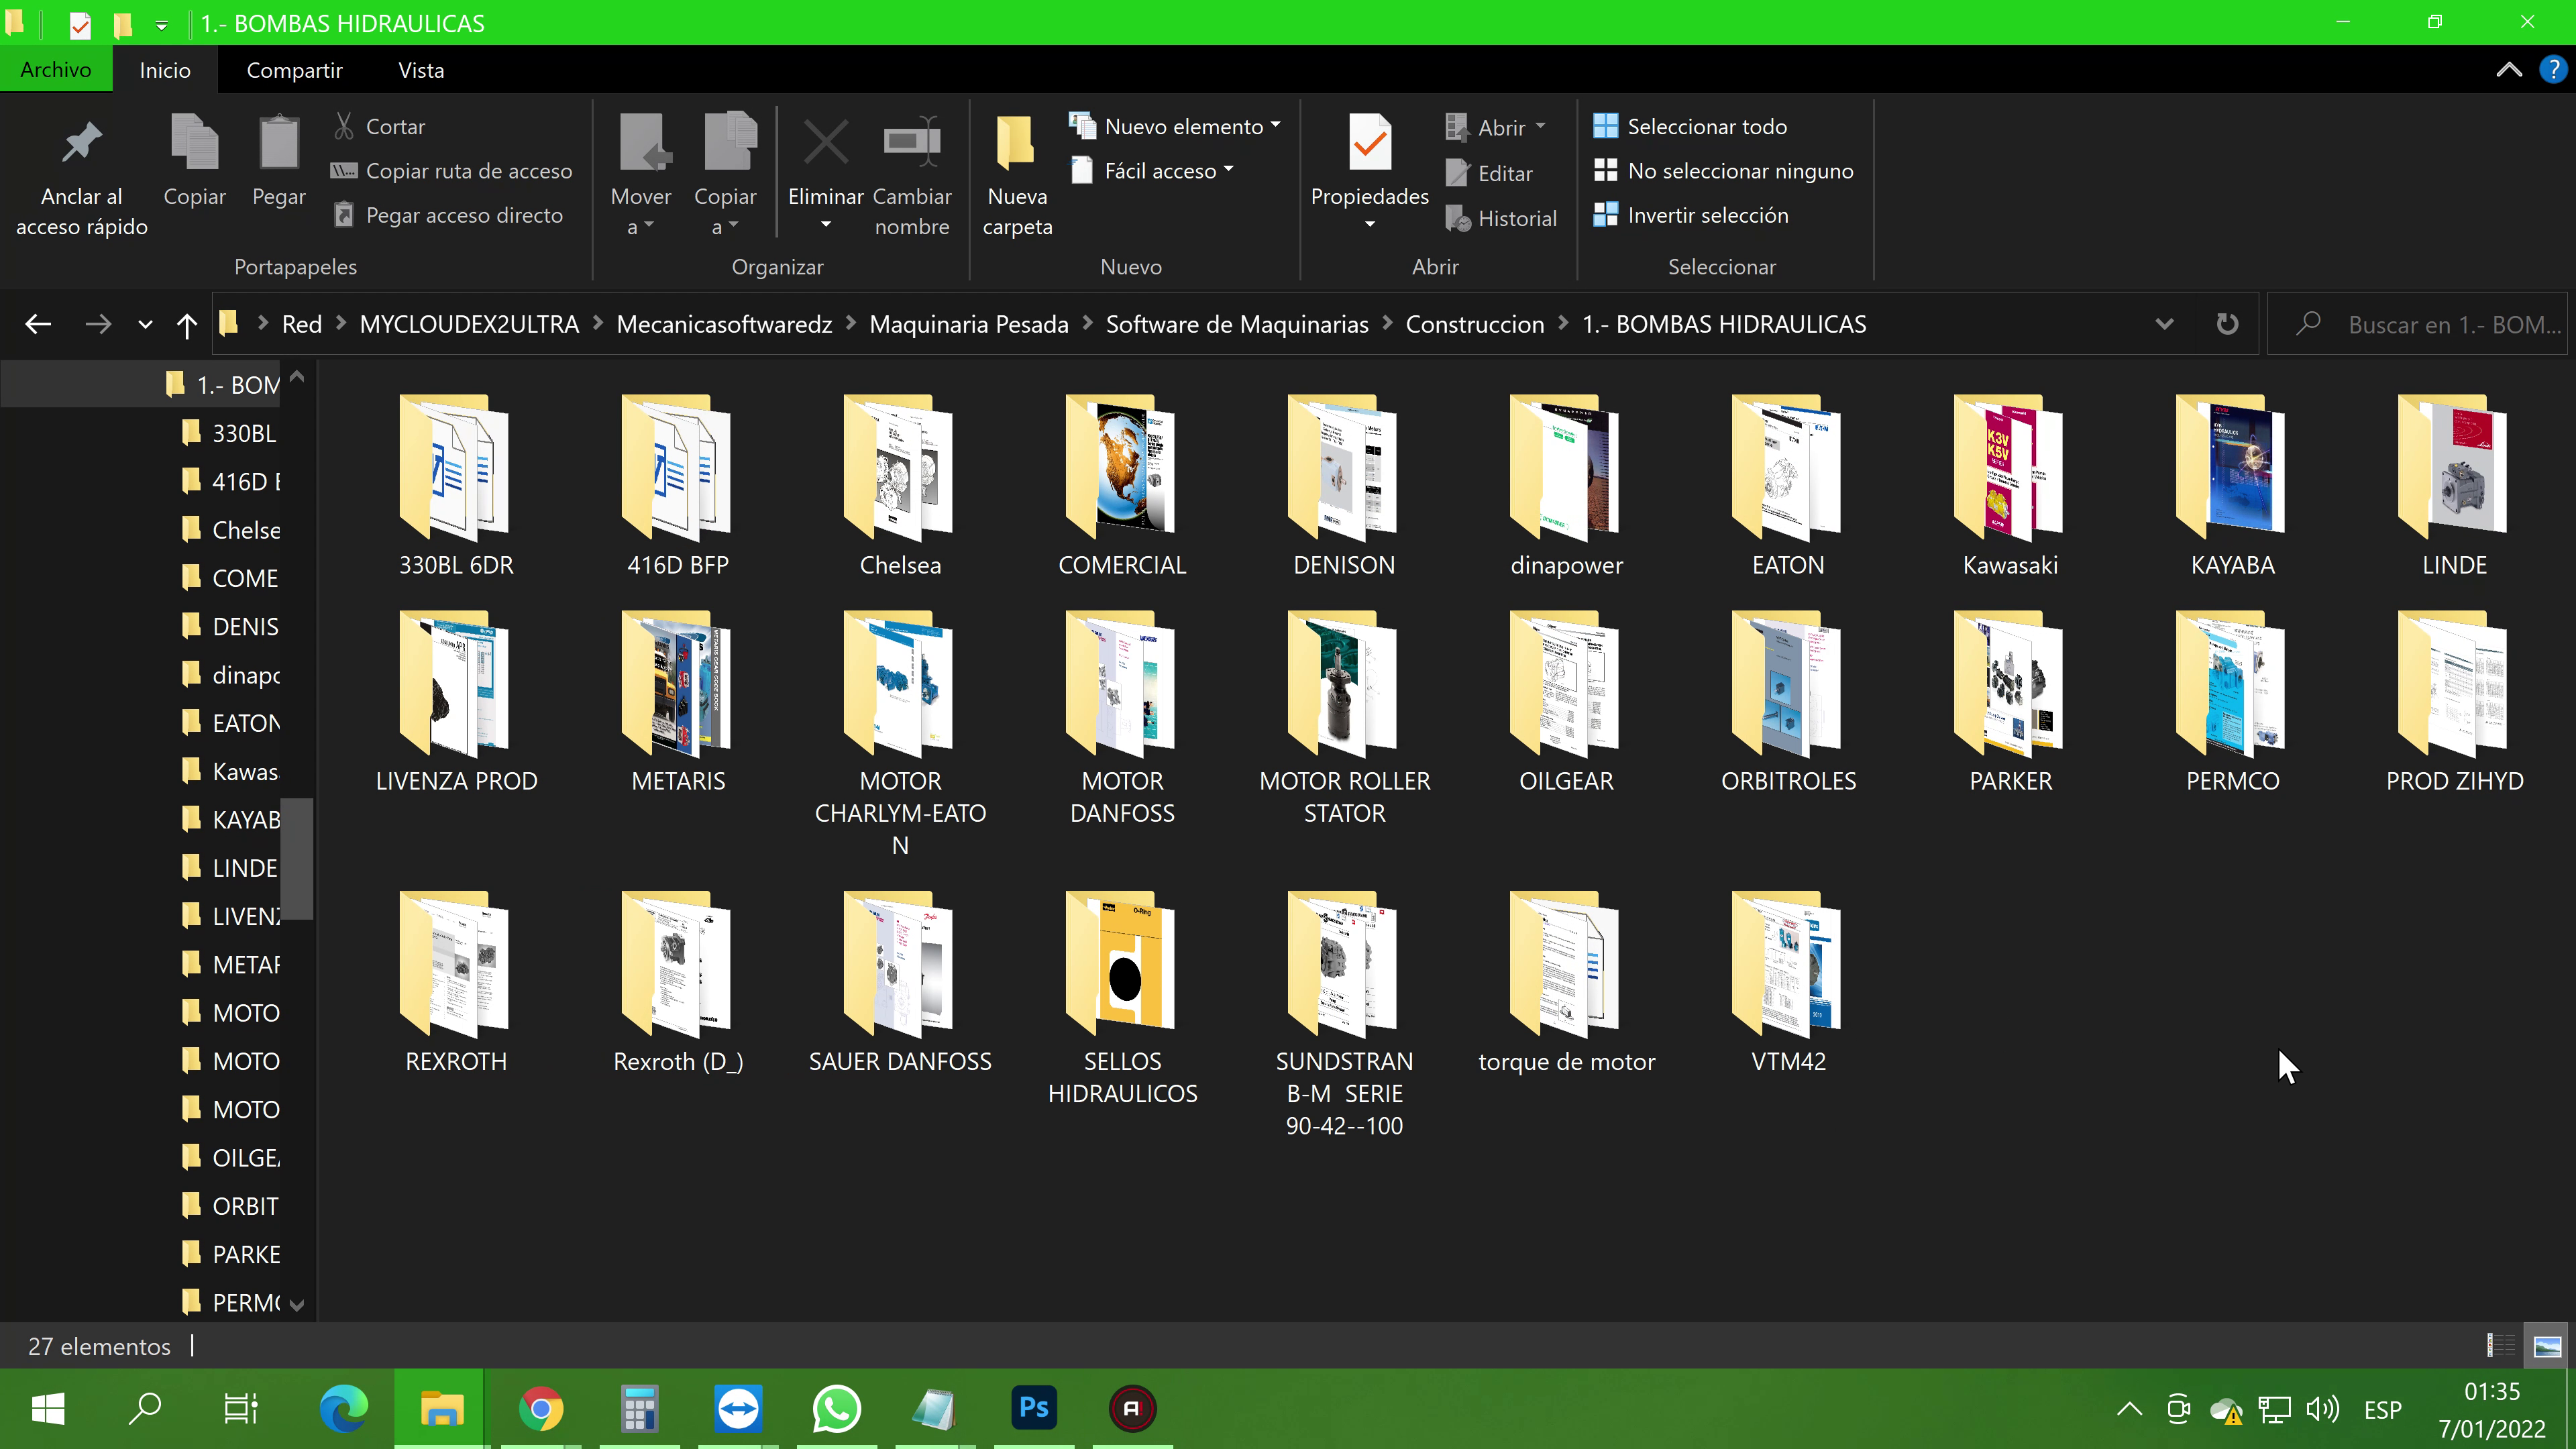2576x1449 pixels.
Task: Switch to details view layout icon
Action: pos(2500,1345)
